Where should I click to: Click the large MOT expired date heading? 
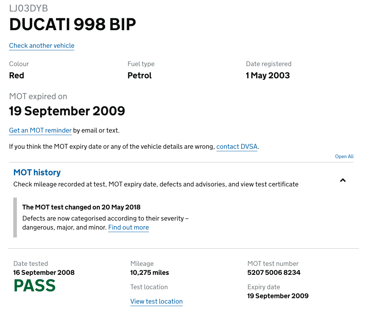tap(67, 111)
